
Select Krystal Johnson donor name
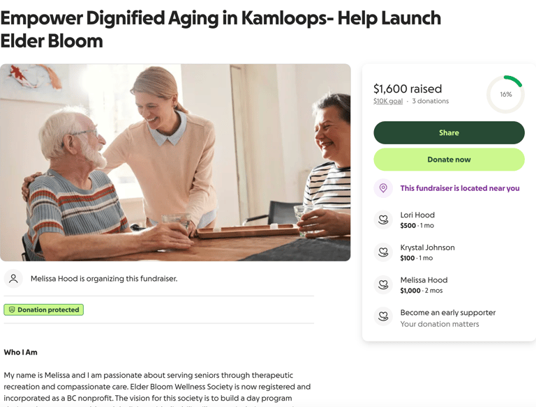pos(427,247)
